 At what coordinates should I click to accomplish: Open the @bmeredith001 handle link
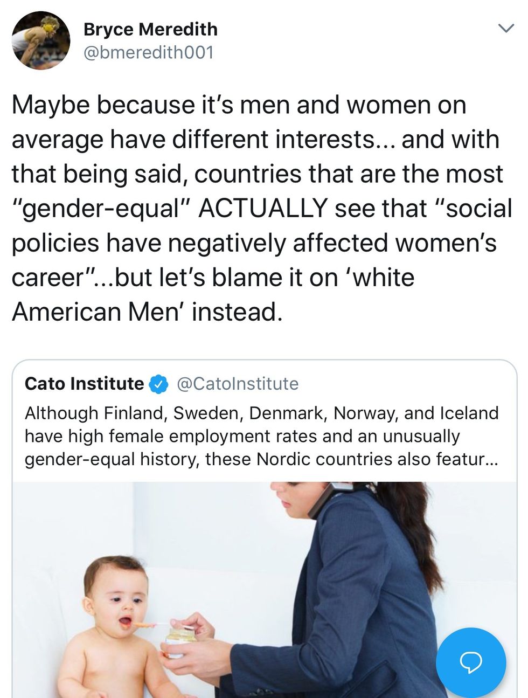click(x=148, y=52)
